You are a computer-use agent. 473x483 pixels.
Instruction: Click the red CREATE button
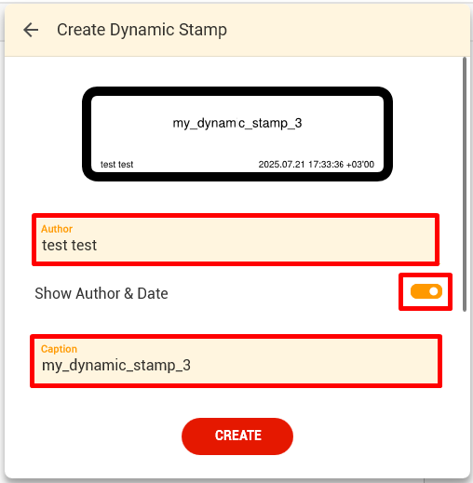[237, 436]
